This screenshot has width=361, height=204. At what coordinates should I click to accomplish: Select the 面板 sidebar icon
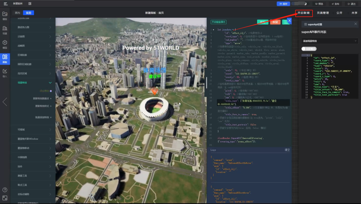click(x=5, y=58)
